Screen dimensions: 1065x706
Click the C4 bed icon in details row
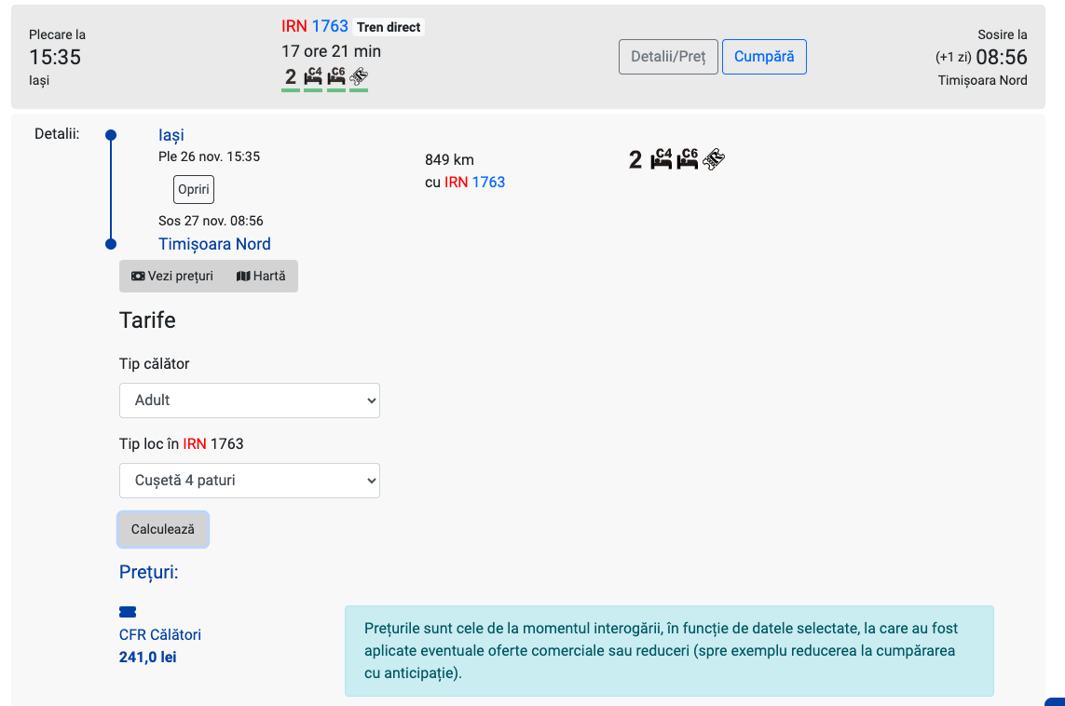[662, 159]
